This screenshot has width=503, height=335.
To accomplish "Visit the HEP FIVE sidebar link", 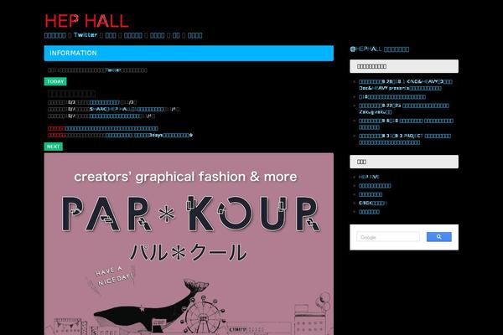I will (369, 177).
